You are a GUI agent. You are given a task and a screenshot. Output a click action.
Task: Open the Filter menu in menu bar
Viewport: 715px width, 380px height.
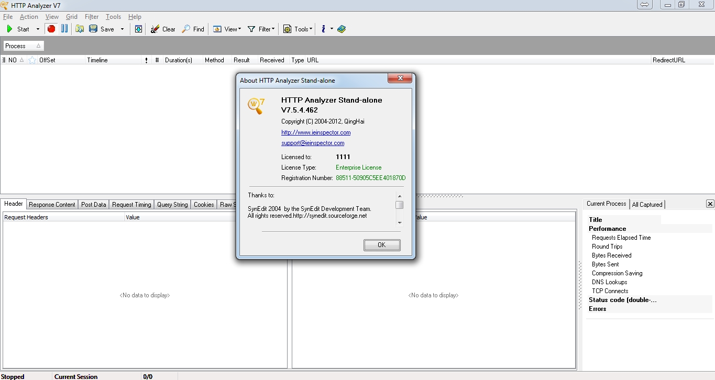click(x=92, y=17)
